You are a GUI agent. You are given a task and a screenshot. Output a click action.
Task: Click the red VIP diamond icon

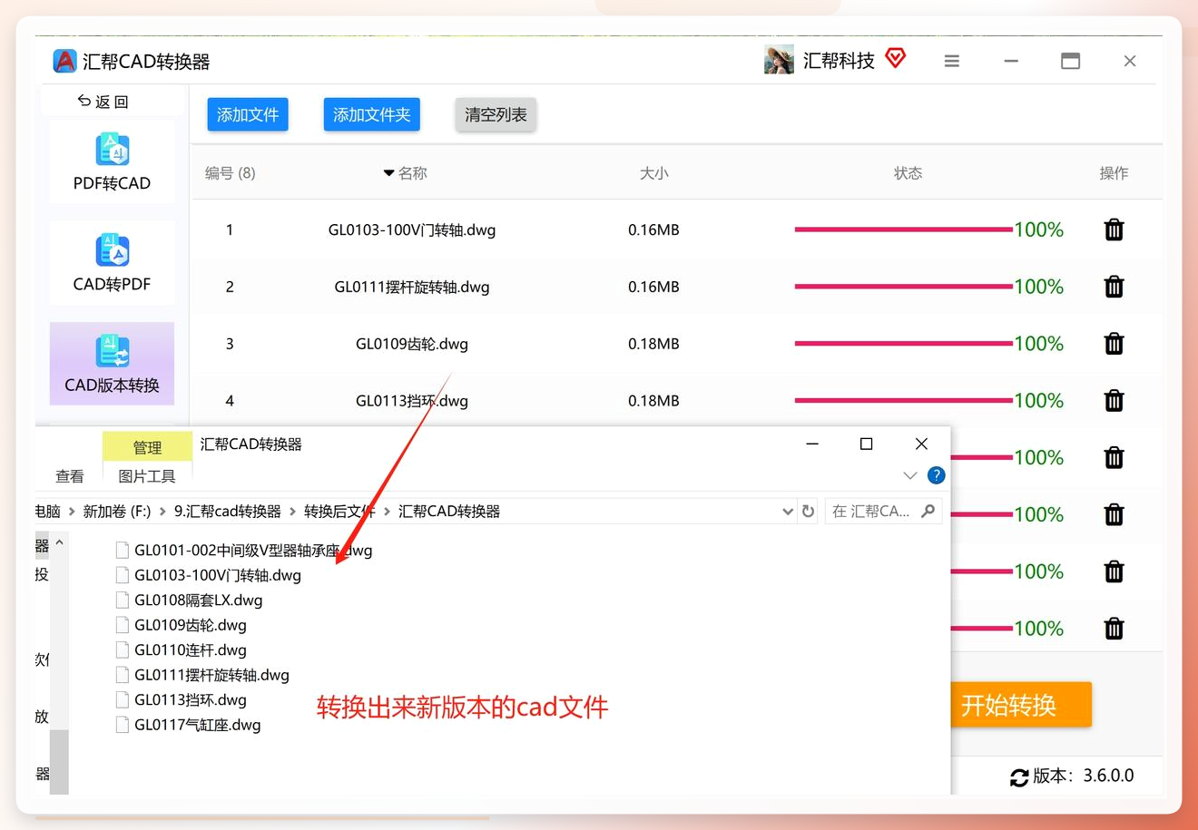pyautogui.click(x=896, y=59)
